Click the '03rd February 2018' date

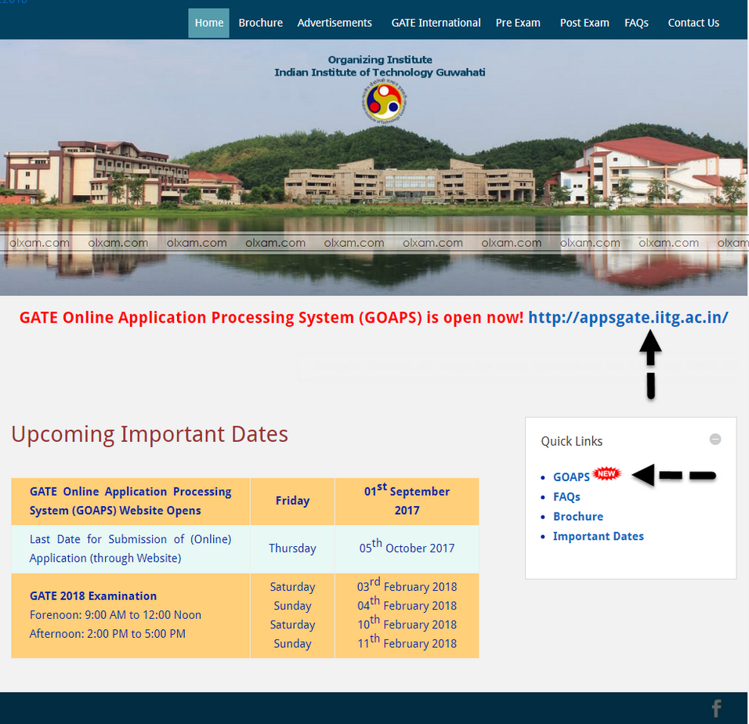click(407, 585)
